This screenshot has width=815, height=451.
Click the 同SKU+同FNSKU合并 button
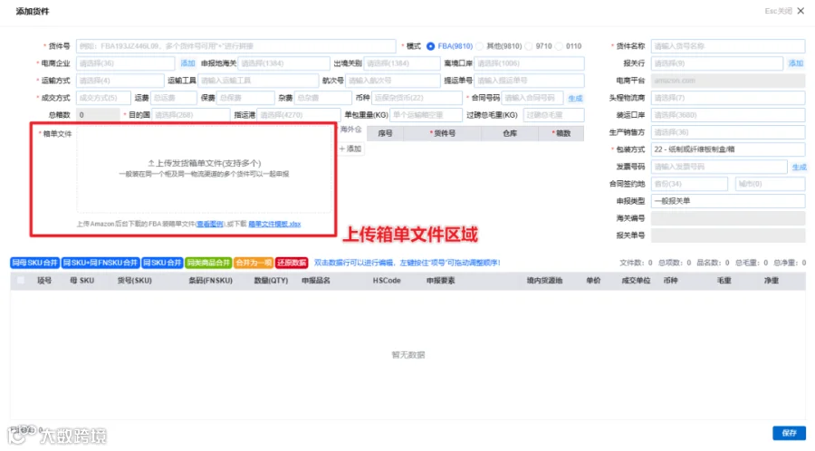point(101,263)
